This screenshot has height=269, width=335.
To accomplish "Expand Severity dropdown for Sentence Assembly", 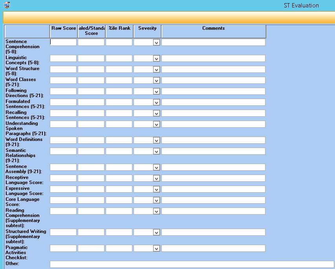I will (x=156, y=168).
